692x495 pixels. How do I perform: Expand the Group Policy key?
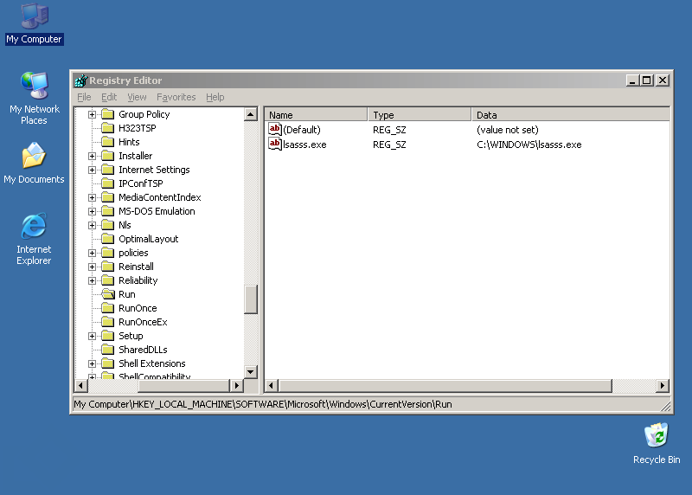point(92,114)
